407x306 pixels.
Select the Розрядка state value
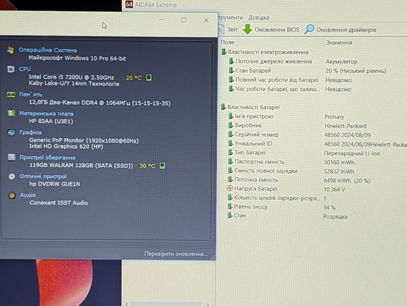click(x=335, y=217)
